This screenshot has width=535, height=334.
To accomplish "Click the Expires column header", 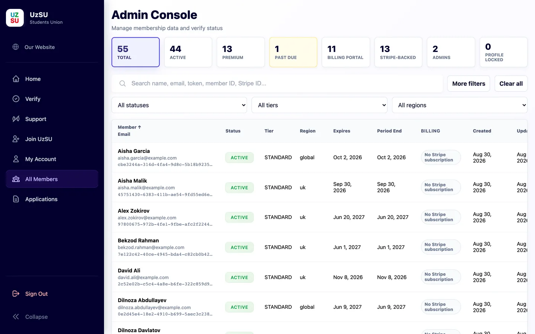I will (342, 131).
